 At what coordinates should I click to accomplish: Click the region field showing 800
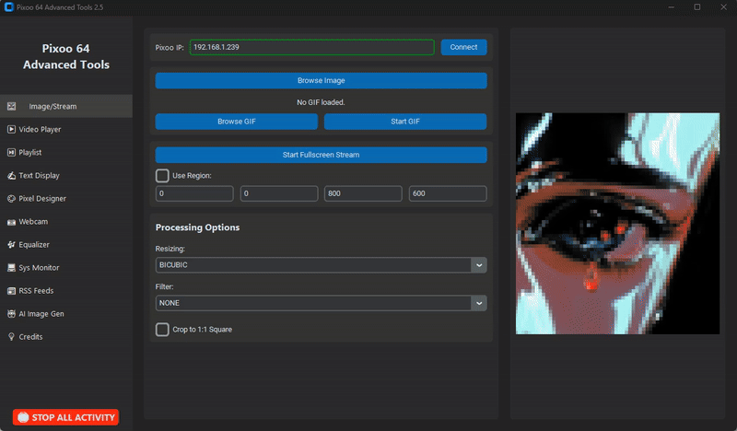[363, 193]
